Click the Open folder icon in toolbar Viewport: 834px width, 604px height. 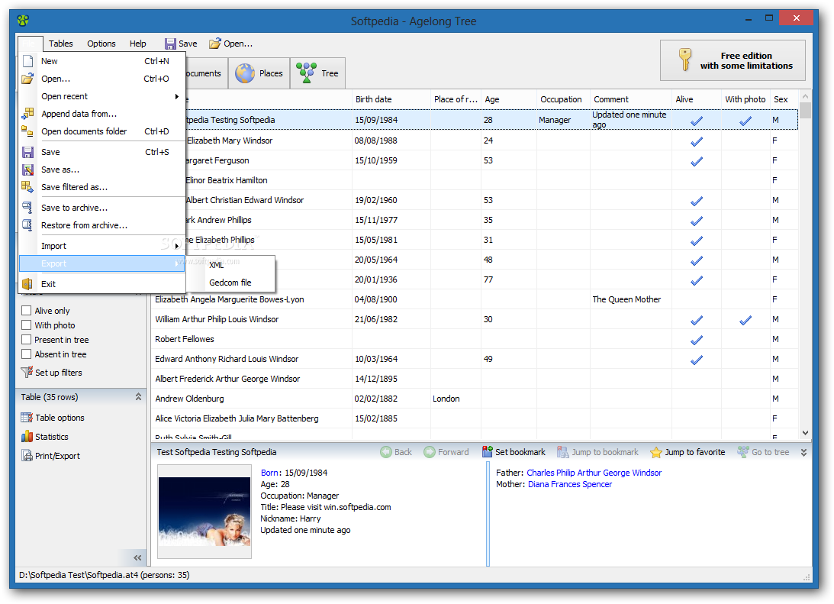[x=215, y=44]
